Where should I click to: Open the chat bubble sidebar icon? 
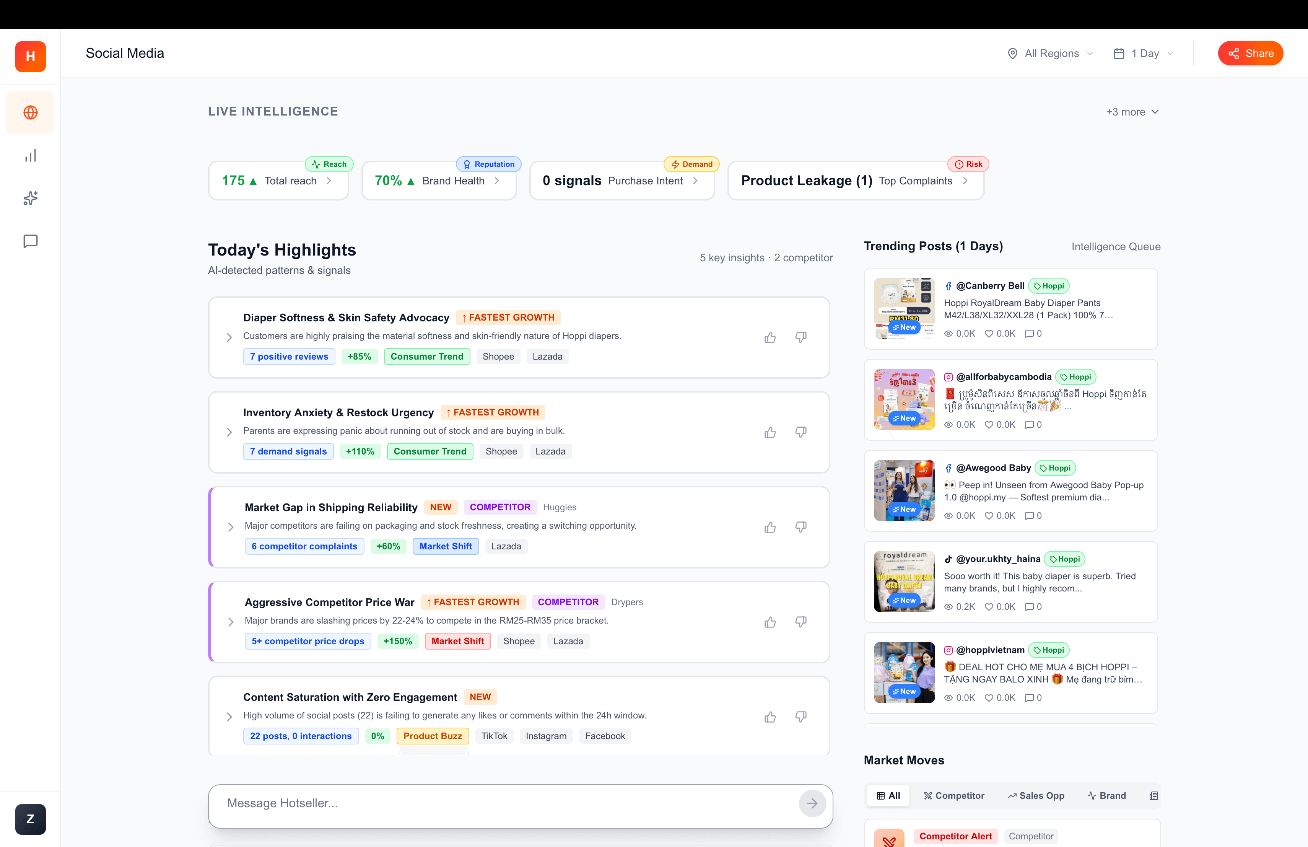tap(30, 241)
